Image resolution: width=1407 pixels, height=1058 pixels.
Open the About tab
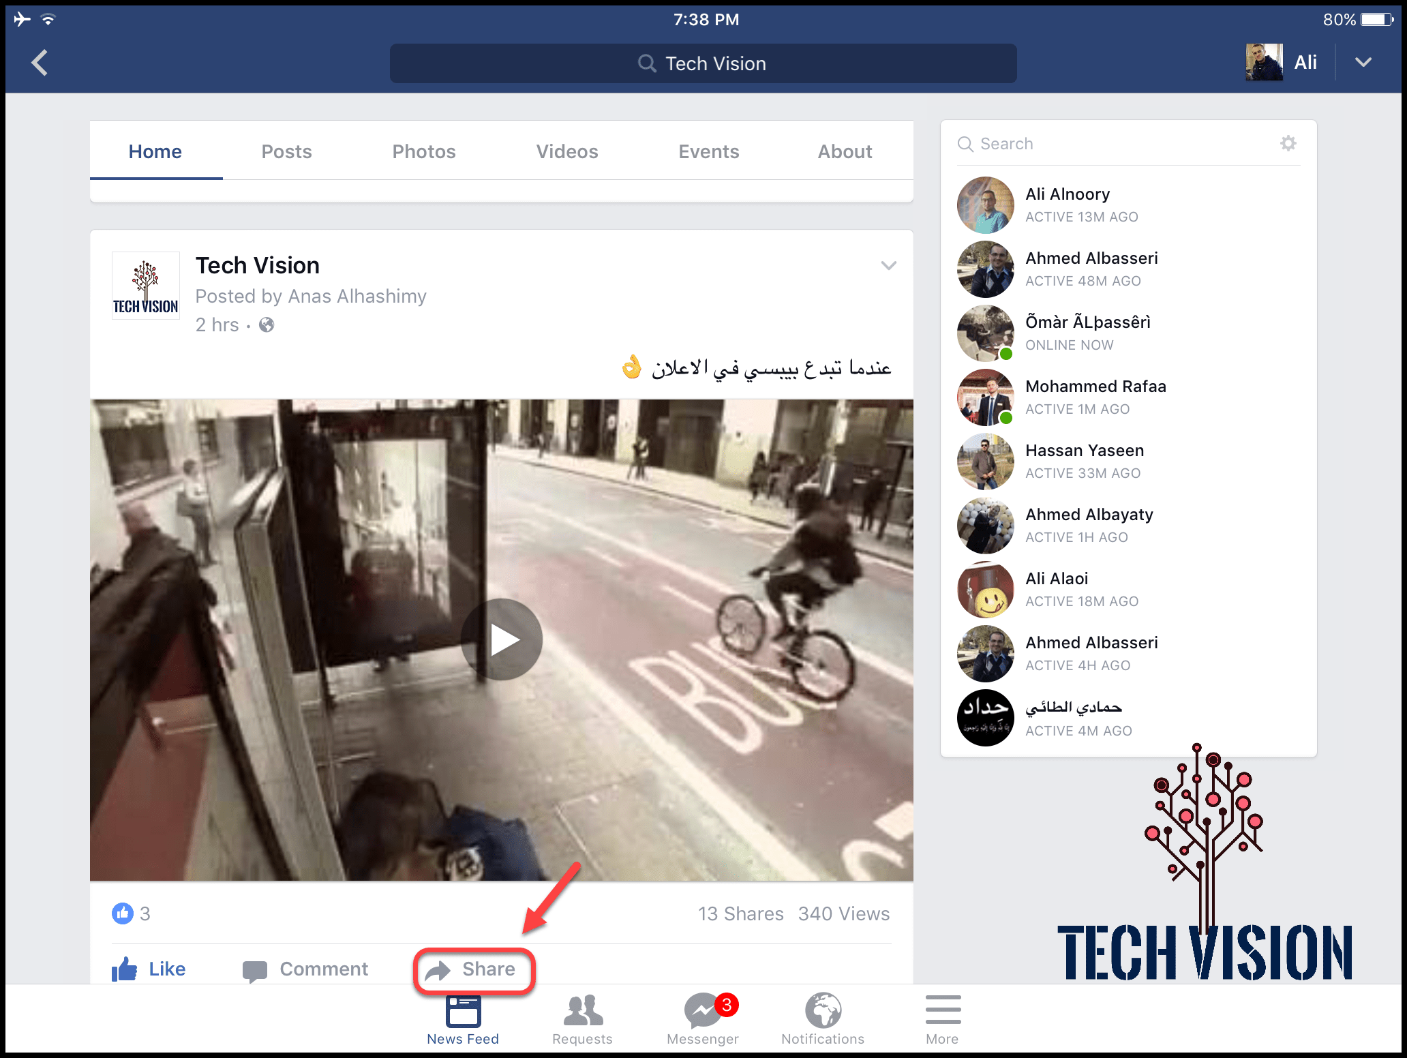845,151
